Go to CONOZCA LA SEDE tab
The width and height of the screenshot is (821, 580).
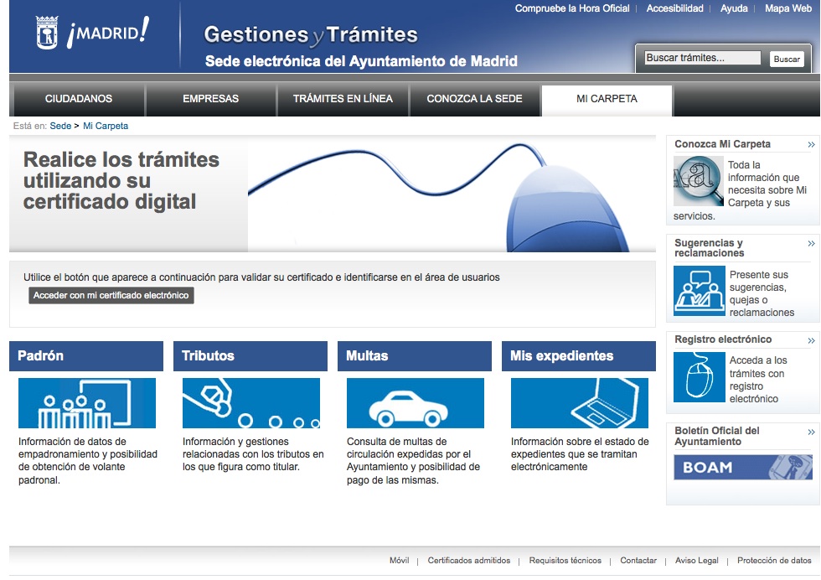[x=474, y=99]
